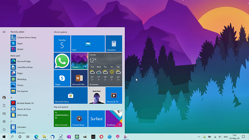Click the 'Play and explore' group header
249x140 pixels.
point(61,107)
